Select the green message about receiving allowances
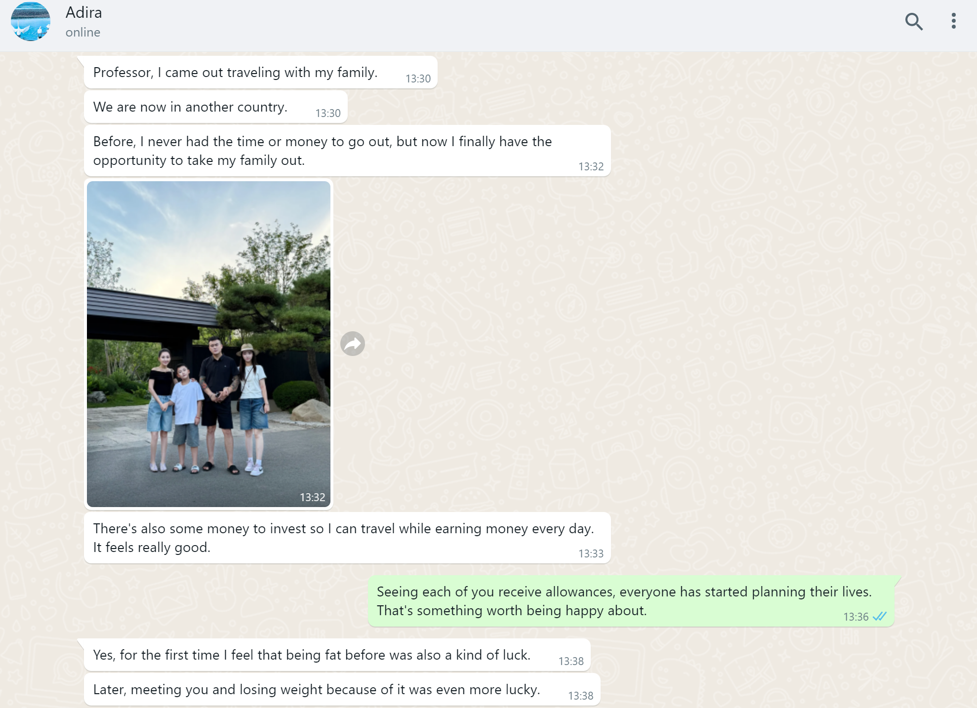This screenshot has height=708, width=977. point(631,601)
